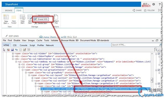Open the Find menu
The width and height of the screenshot is (165, 99).
10,40
